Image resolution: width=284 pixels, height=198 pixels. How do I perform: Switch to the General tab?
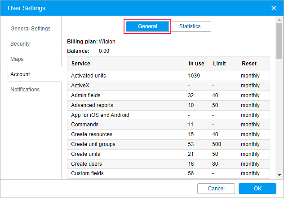[147, 26]
